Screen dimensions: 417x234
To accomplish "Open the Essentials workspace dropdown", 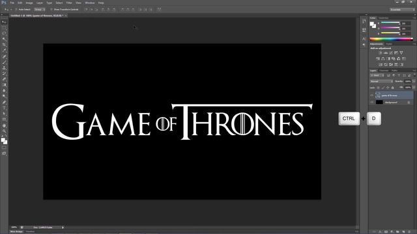I will [402, 9].
